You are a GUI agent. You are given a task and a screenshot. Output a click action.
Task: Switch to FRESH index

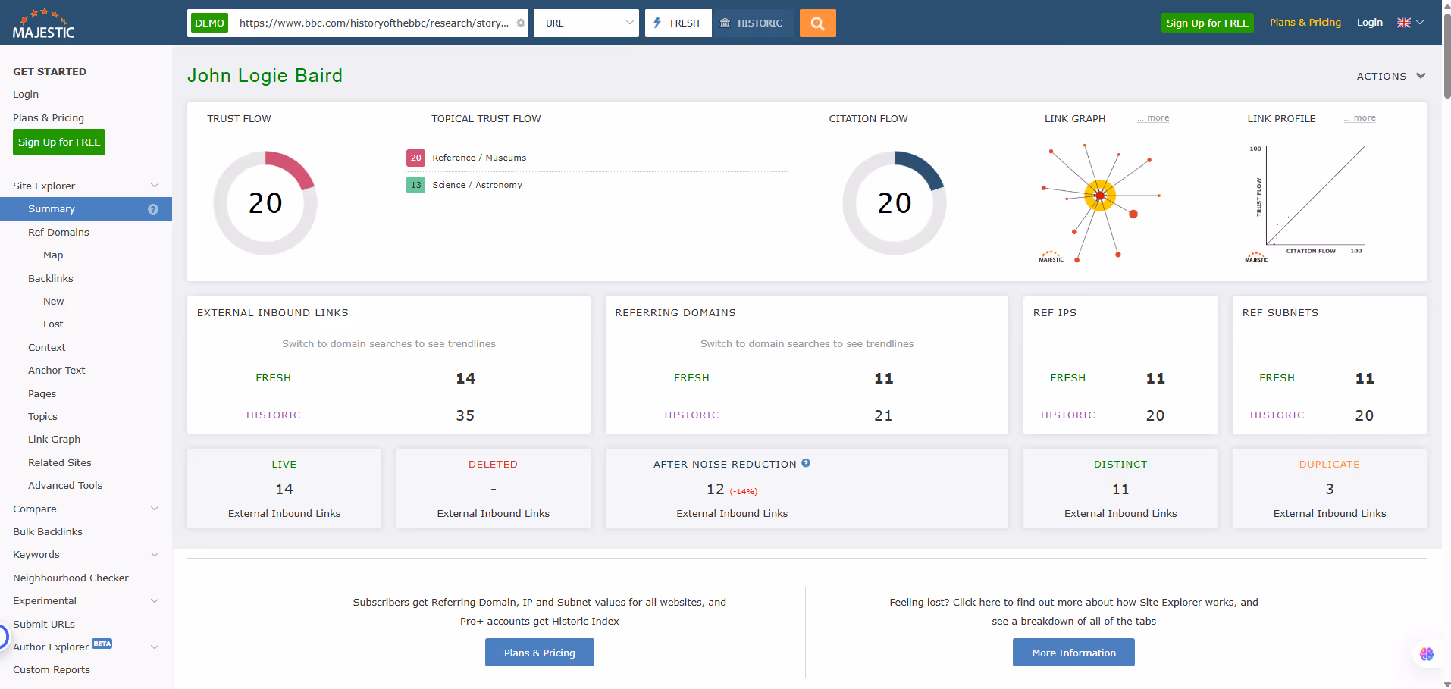click(x=678, y=23)
